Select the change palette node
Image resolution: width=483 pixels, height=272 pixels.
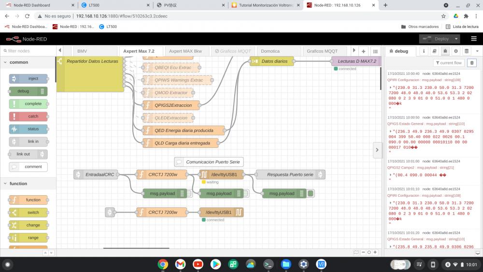click(28, 225)
